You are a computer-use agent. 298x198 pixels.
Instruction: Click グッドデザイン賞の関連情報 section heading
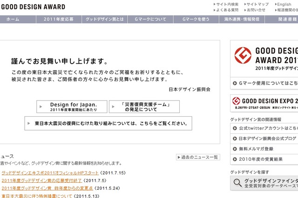[x=256, y=119]
